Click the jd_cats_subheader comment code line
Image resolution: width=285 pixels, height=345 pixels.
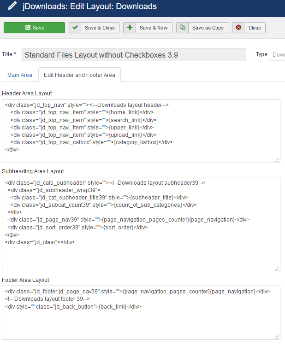(105, 183)
